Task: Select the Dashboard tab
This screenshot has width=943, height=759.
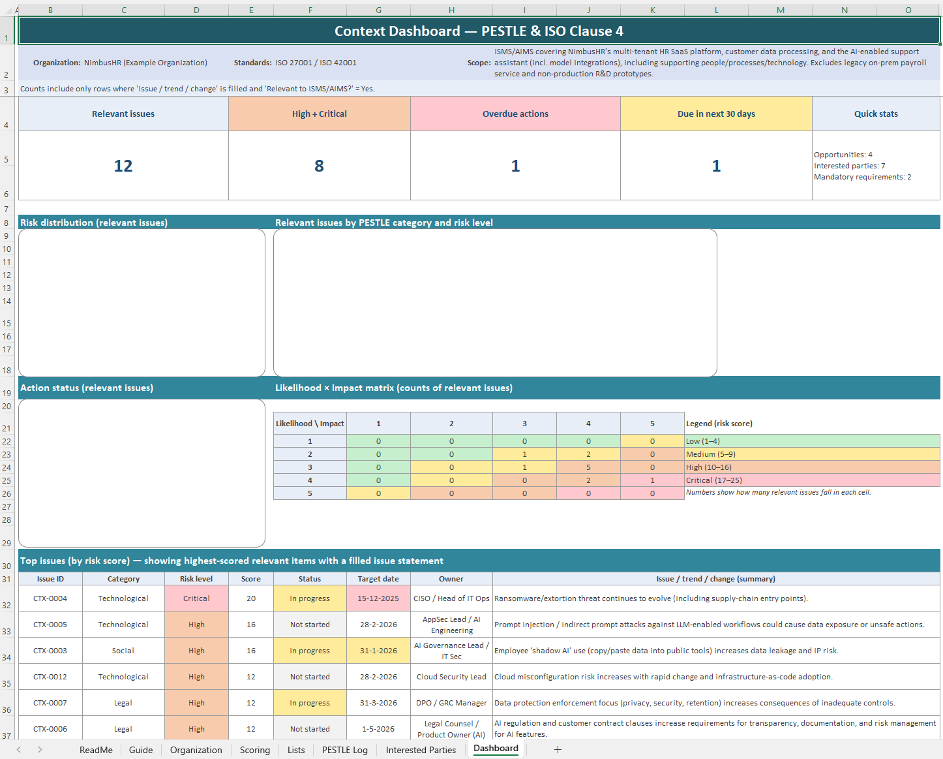Action: tap(496, 748)
